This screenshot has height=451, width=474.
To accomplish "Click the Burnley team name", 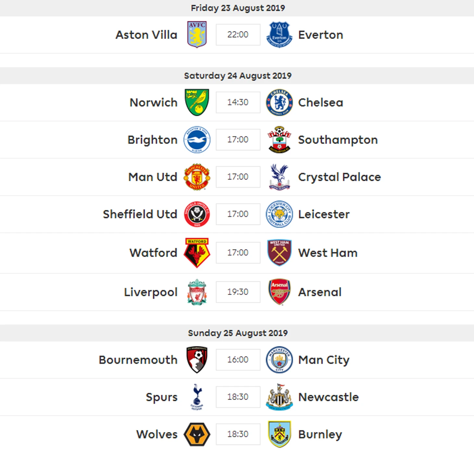I will [320, 434].
